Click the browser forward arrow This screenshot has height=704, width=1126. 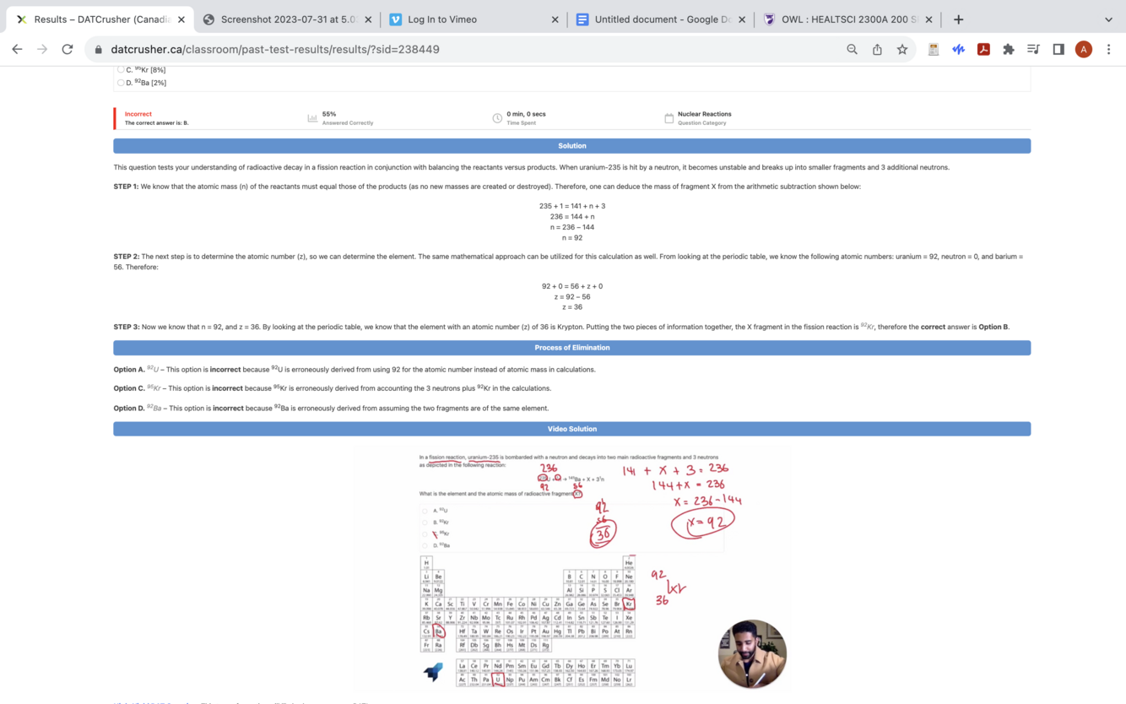(42, 49)
